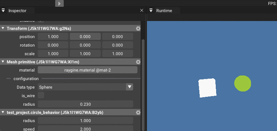277x131 pixels.
Task: Edit position Y value field
Action: click(x=85, y=37)
